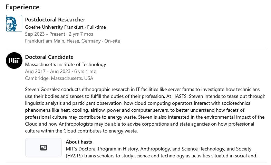Open the Postdoctoral Researcher position title
This screenshot has height=165, width=271.
point(55,19)
